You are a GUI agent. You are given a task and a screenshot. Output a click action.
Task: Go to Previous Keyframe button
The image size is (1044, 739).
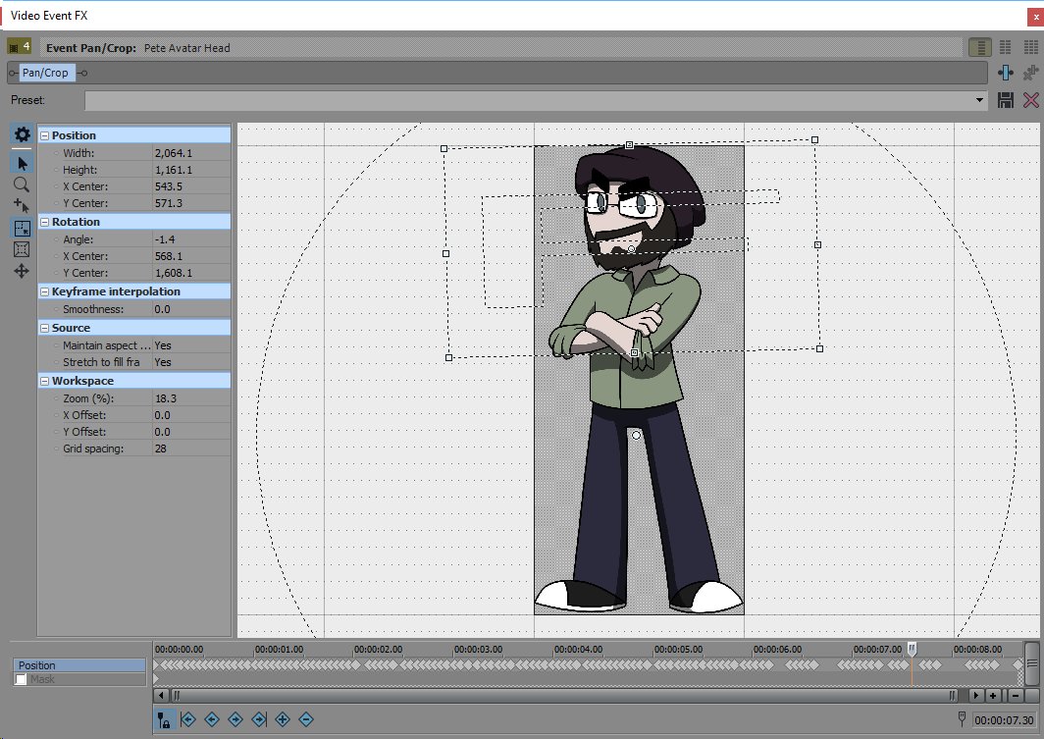click(x=212, y=719)
